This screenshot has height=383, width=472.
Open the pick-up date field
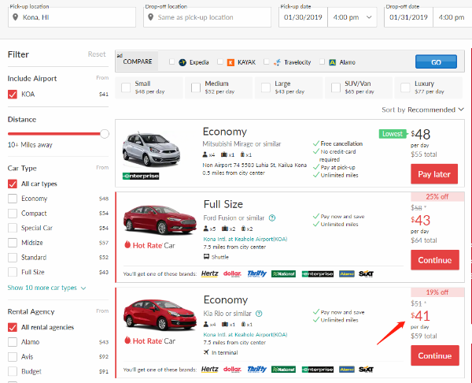[303, 17]
